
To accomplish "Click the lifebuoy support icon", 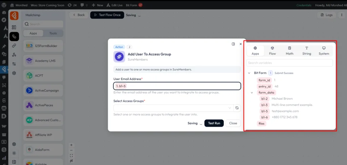I will (14, 144).
